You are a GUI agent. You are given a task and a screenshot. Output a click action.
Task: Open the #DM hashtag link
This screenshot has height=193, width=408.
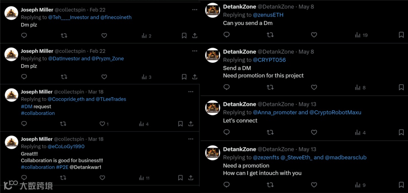26,107
